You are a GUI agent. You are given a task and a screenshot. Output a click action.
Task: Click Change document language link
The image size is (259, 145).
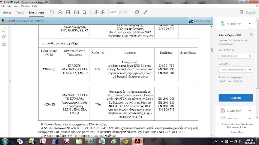[238, 81]
